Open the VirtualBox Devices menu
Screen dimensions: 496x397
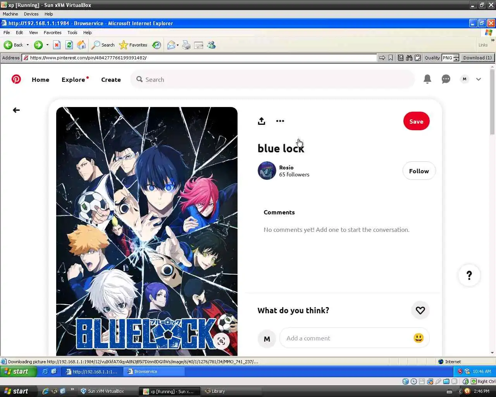coord(31,14)
